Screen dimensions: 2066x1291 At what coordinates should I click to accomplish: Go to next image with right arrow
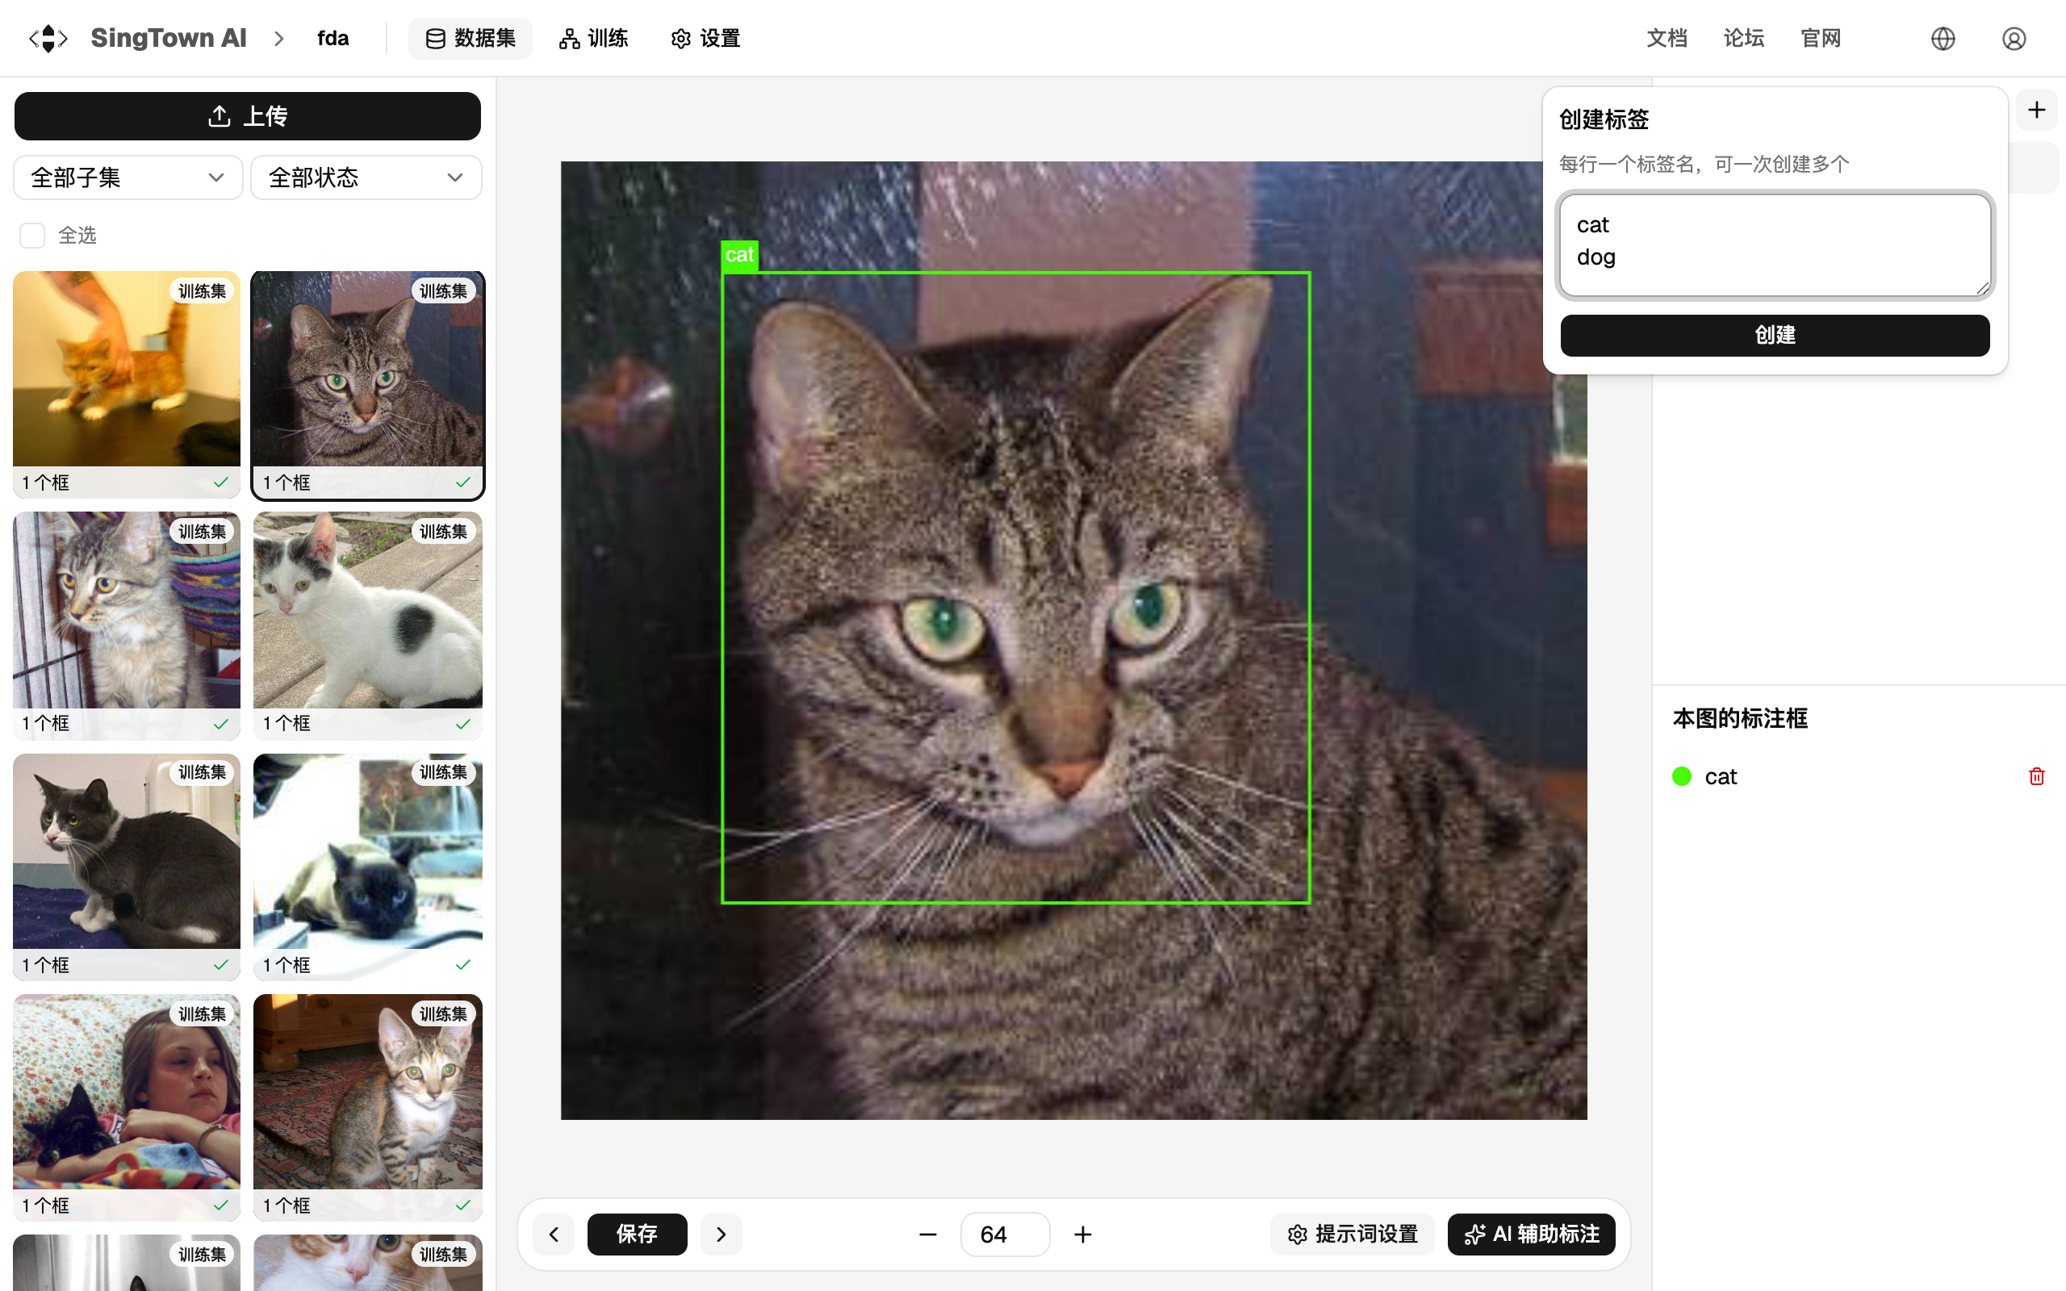[721, 1234]
